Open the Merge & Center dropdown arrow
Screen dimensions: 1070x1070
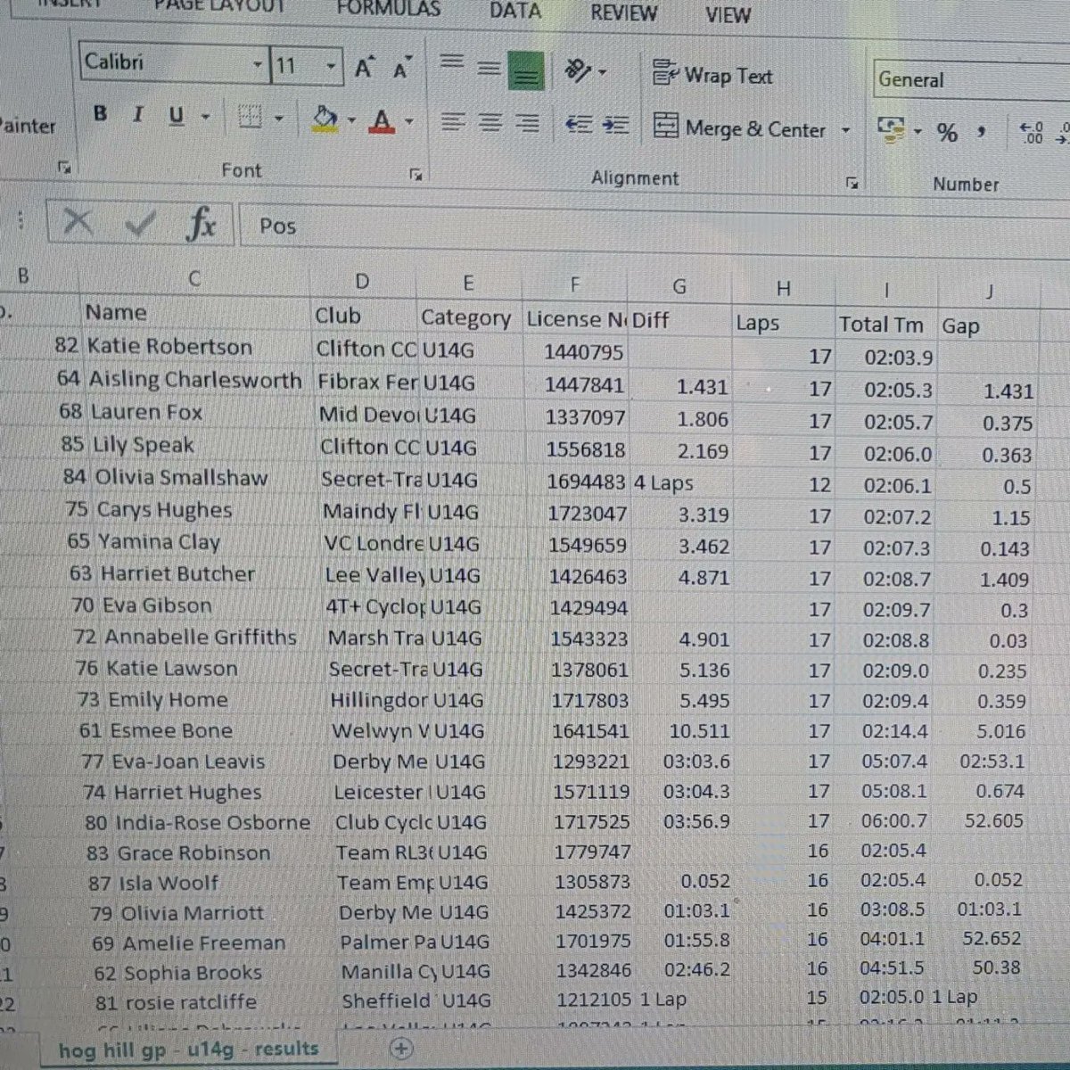pos(845,131)
